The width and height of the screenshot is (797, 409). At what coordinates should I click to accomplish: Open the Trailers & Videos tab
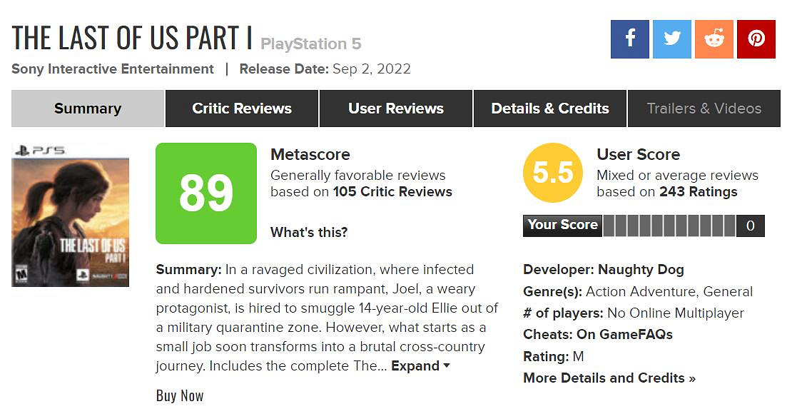(704, 108)
